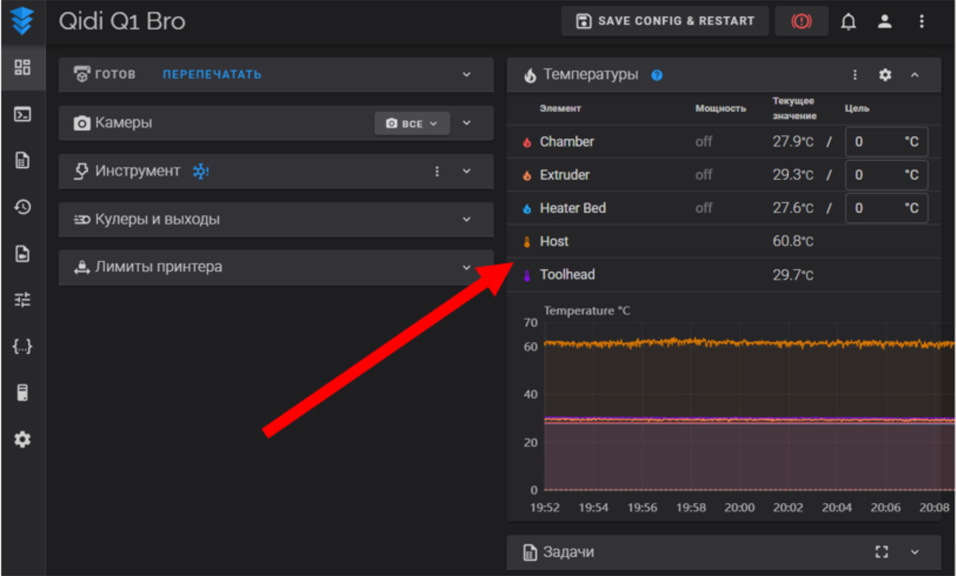
Task: Open the notifications bell
Action: point(848,21)
